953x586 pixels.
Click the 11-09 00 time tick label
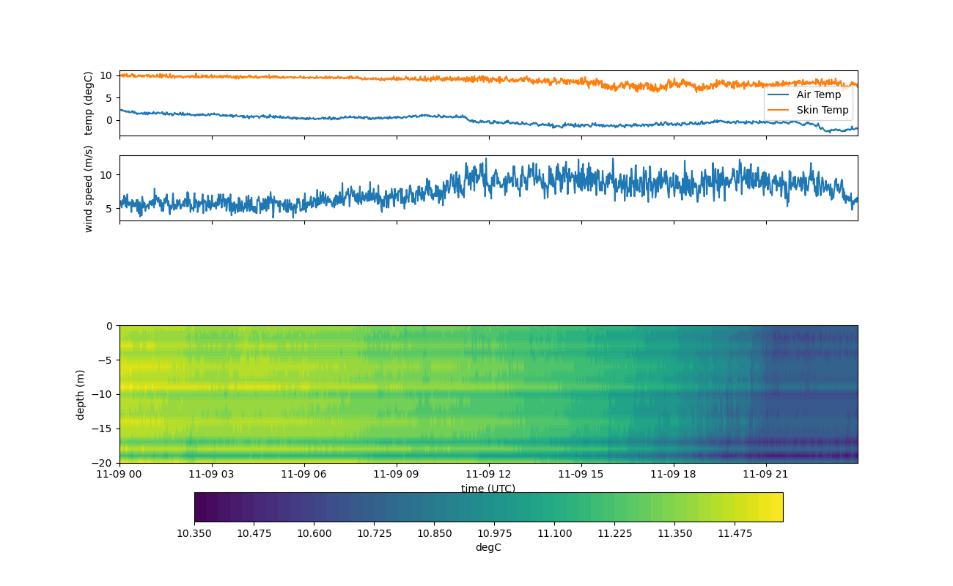pyautogui.click(x=119, y=474)
